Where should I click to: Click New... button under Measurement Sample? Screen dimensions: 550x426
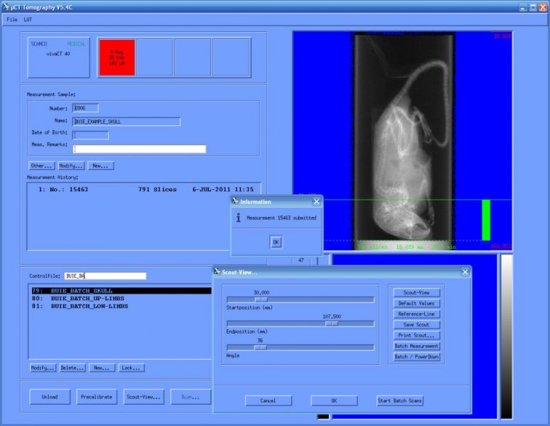101,166
